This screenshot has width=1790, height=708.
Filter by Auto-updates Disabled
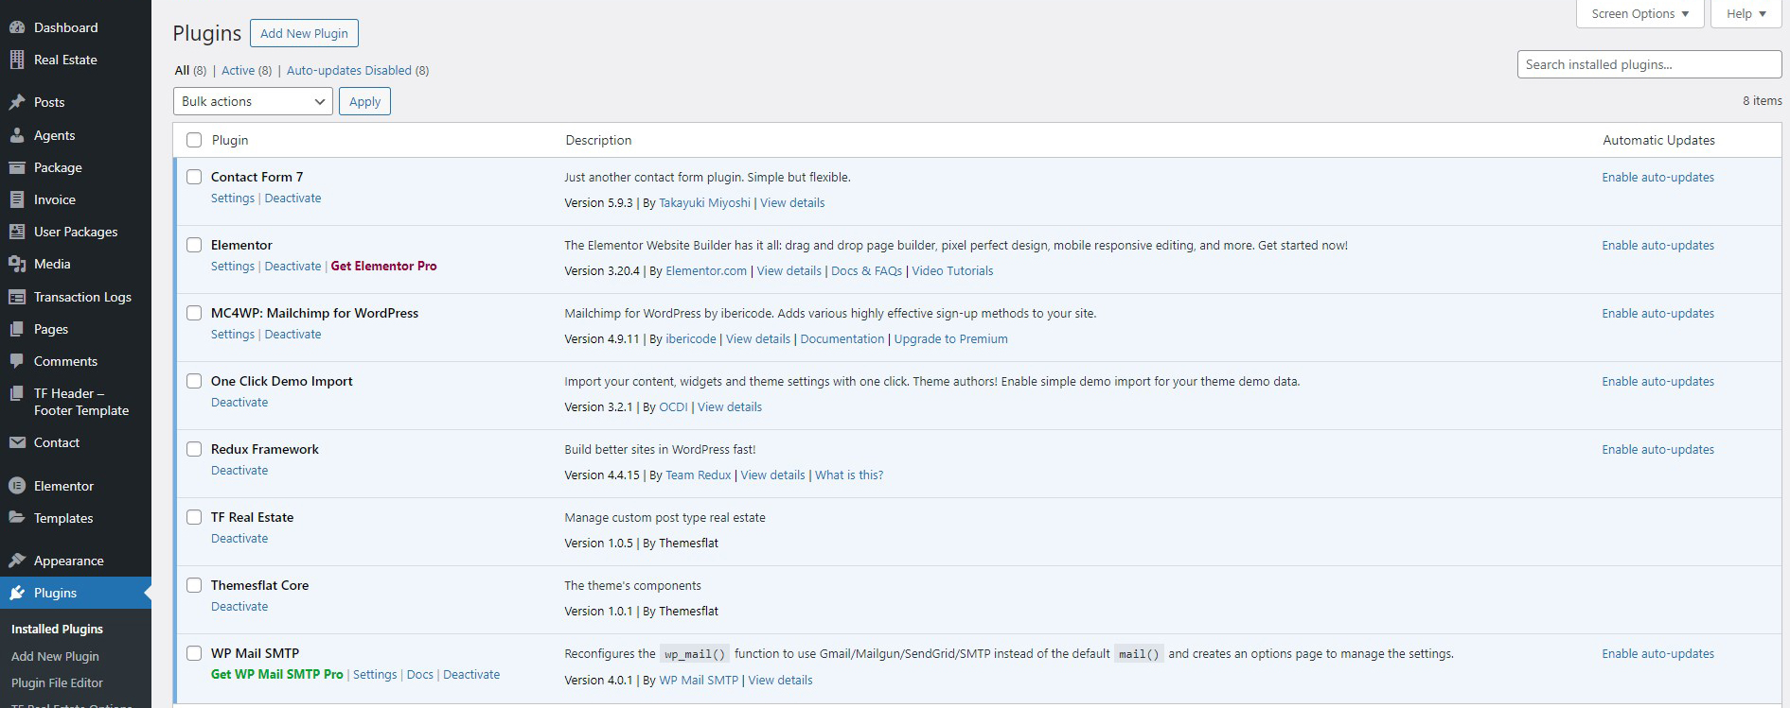pyautogui.click(x=349, y=70)
